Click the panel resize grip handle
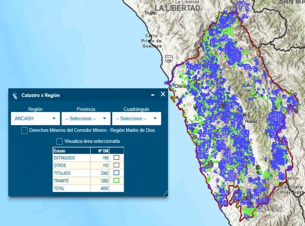 pos(165,193)
